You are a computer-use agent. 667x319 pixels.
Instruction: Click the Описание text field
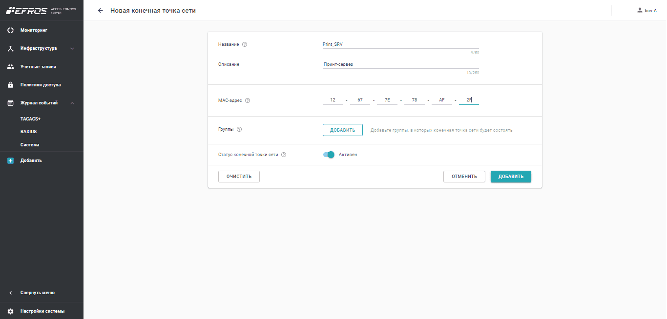tap(400, 64)
